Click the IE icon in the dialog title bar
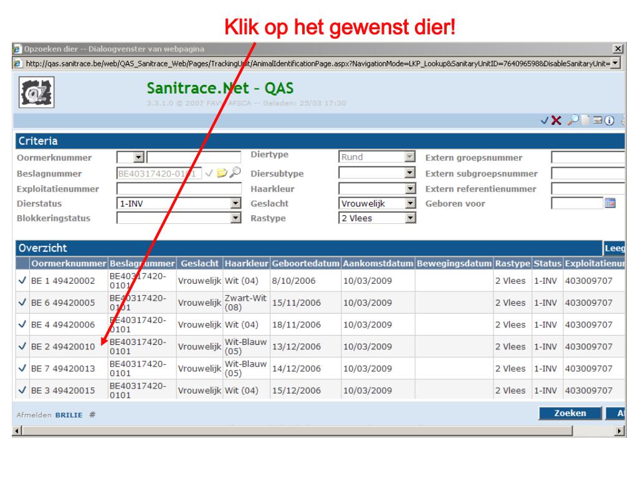The image size is (638, 479). (x=17, y=49)
